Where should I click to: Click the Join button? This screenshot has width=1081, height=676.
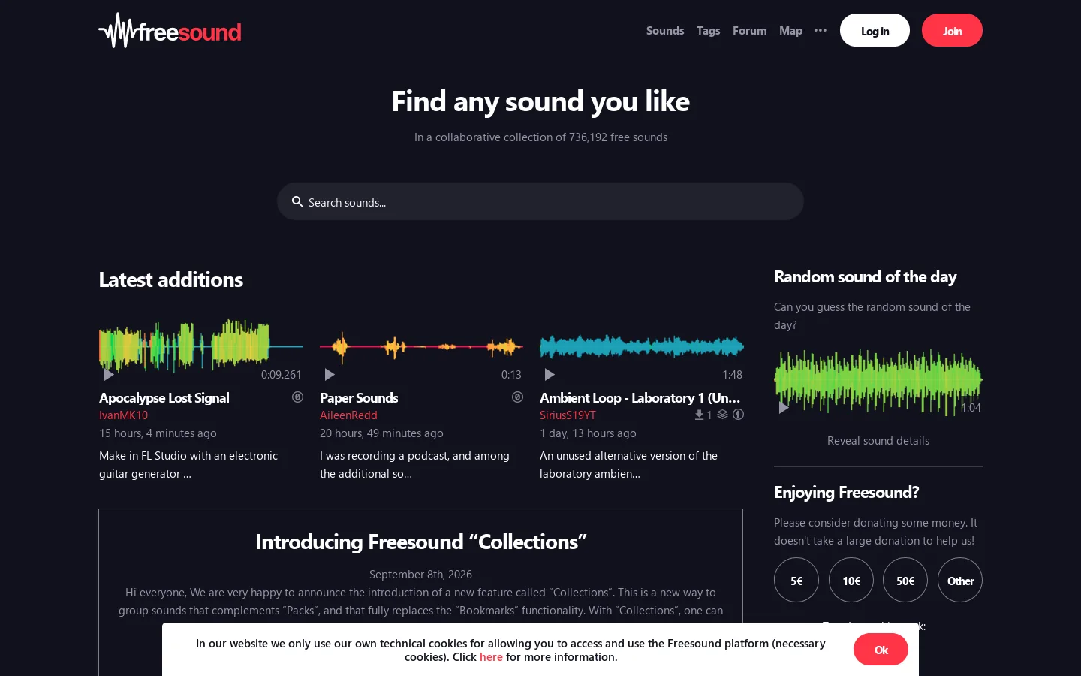[952, 30]
